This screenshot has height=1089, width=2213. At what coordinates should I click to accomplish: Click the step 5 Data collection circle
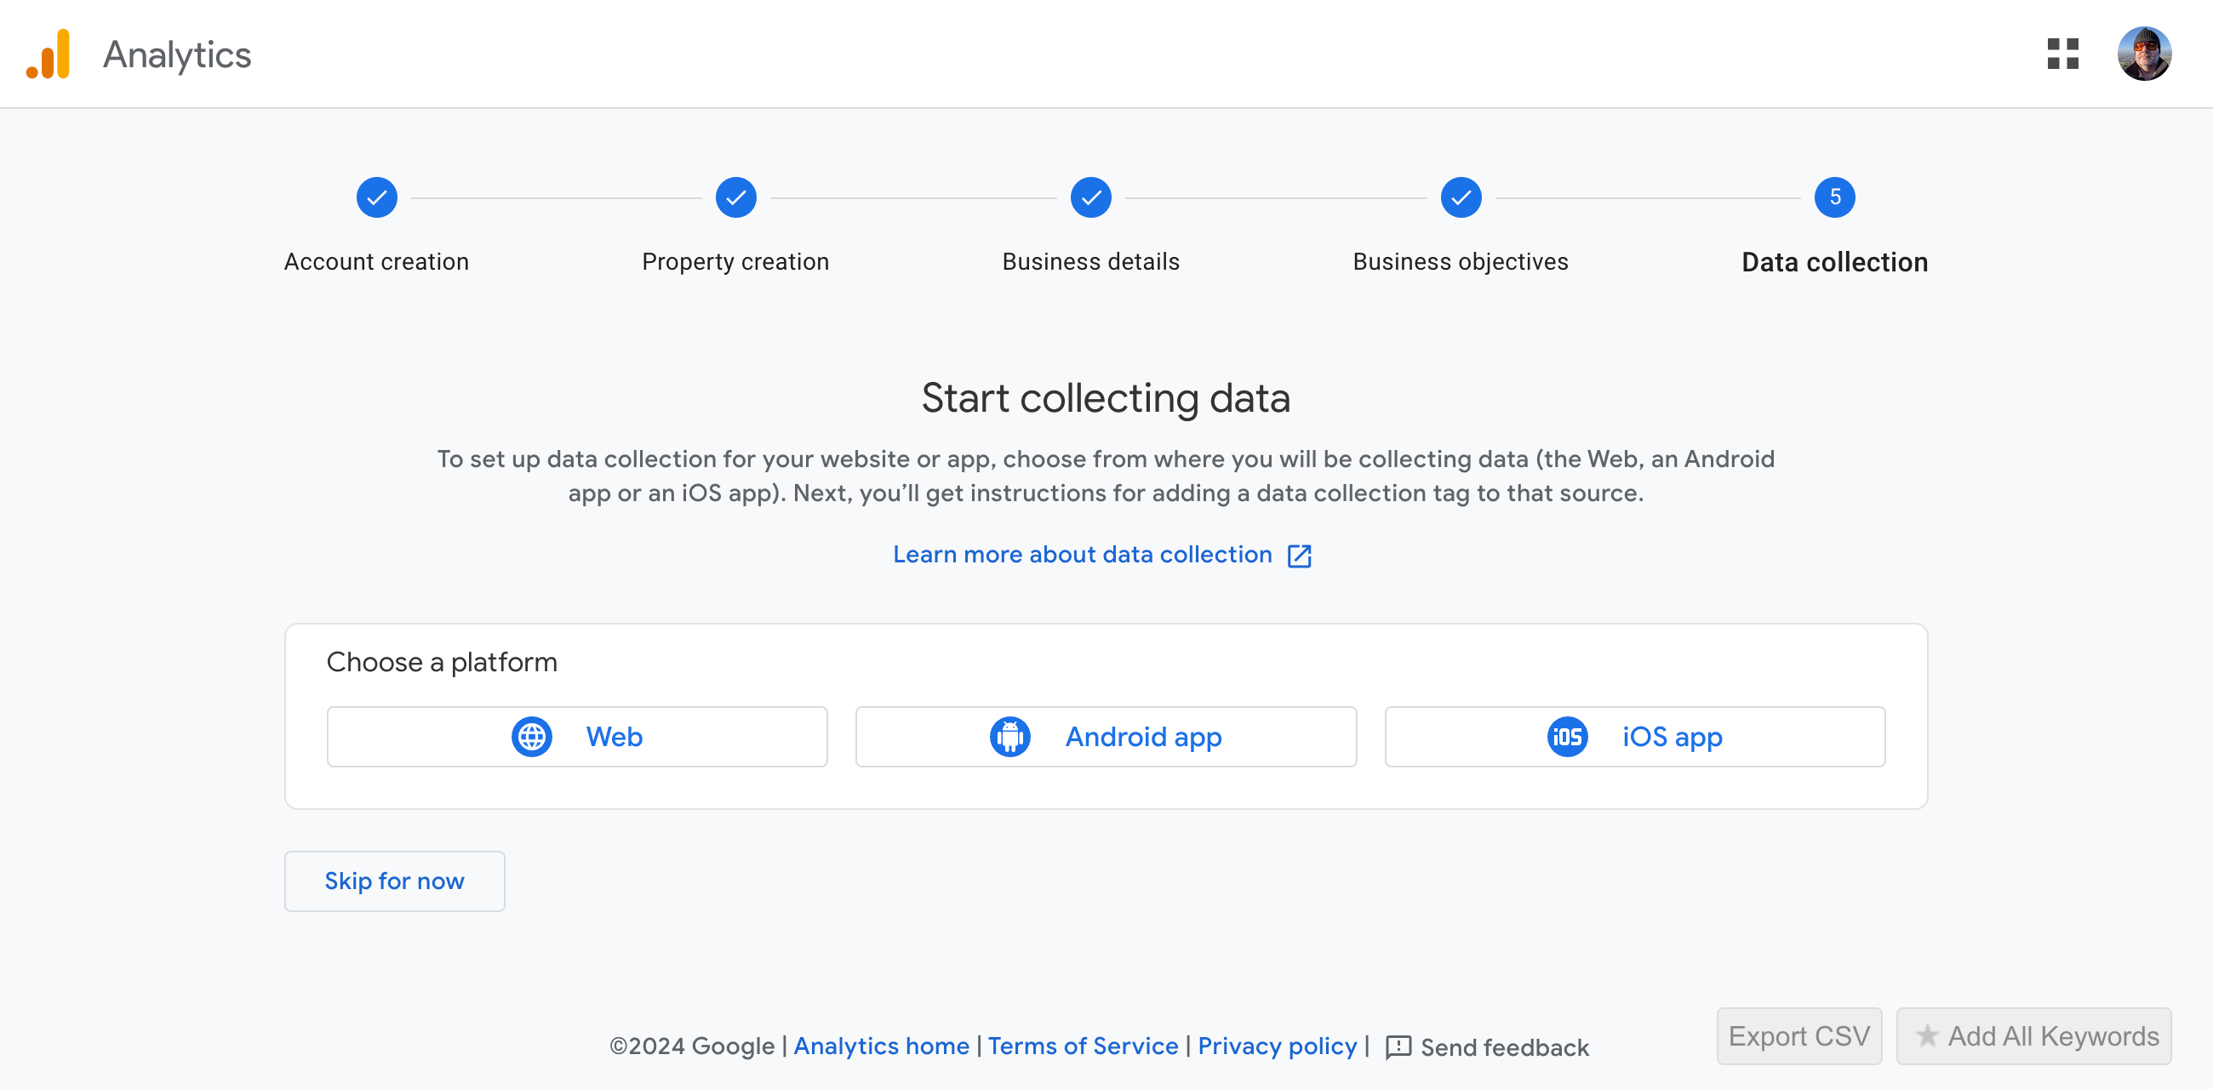[x=1834, y=197]
